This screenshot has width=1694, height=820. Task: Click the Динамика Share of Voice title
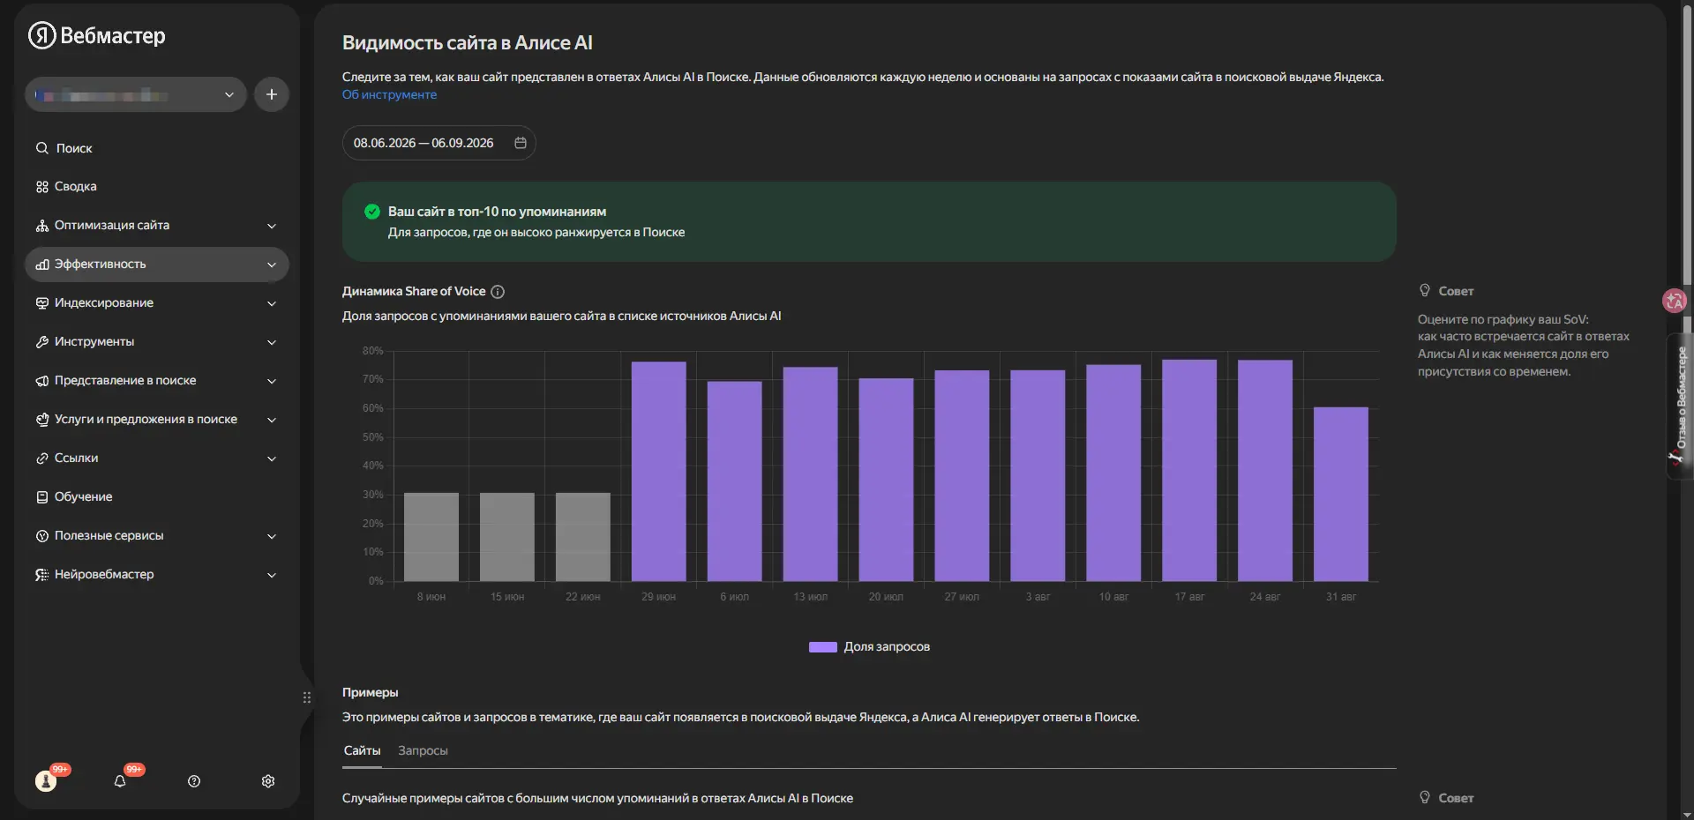(414, 292)
